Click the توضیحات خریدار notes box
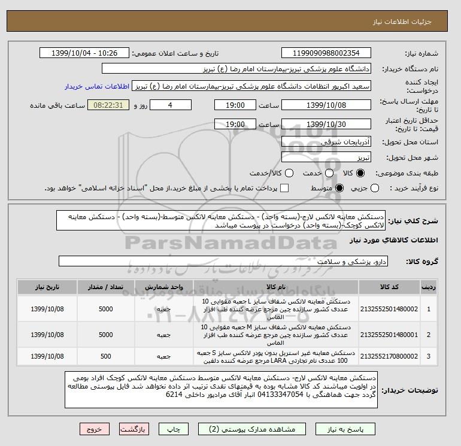The width and height of the screenshot is (461, 446). pyautogui.click(x=221, y=390)
